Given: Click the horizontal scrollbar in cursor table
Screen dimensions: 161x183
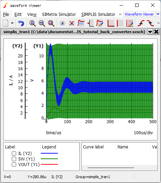Looking at the screenshot, I should 111,168.
